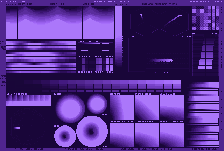This screenshot has width=224, height=151.
Task: Click the Analyze Palette v2.21 title
Action: pos(112,1)
